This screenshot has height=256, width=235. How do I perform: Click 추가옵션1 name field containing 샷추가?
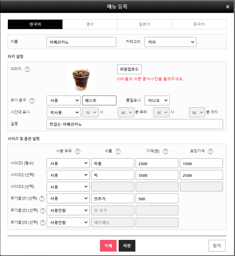click(113, 198)
